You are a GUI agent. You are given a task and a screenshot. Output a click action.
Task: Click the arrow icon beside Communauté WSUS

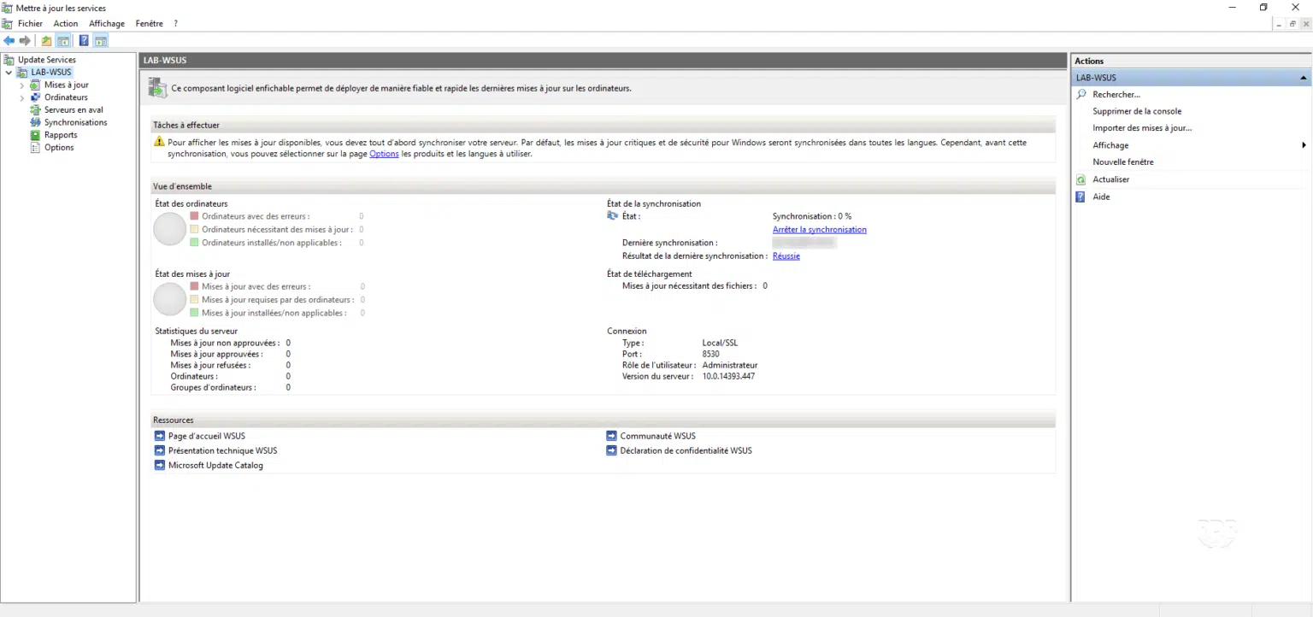(611, 436)
